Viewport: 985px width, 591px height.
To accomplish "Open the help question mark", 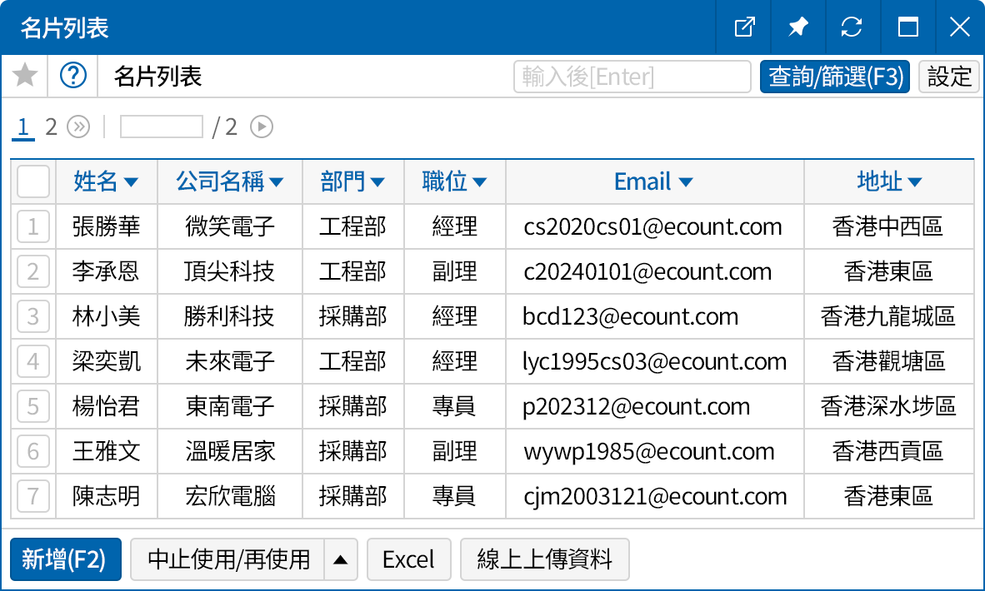I will [73, 76].
